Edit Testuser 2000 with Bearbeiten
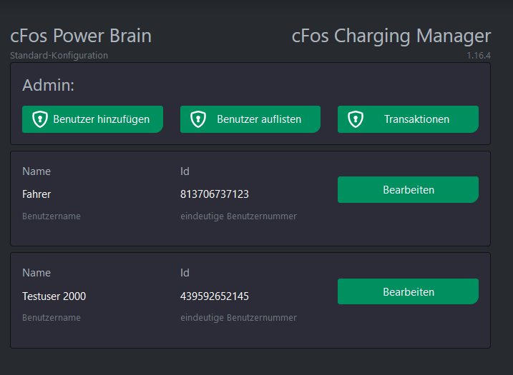 pyautogui.click(x=408, y=291)
